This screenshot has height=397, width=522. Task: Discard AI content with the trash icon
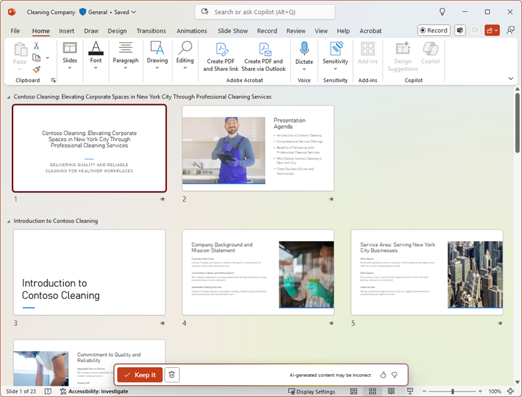[x=171, y=375]
